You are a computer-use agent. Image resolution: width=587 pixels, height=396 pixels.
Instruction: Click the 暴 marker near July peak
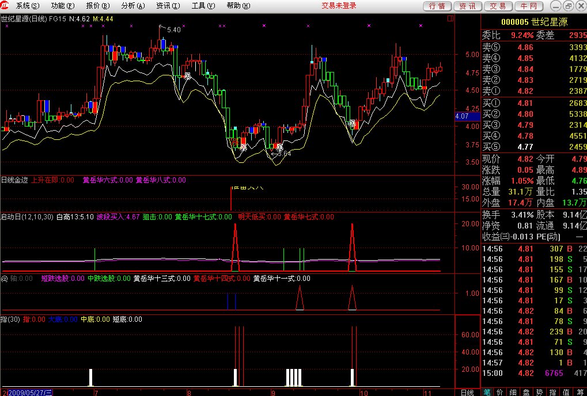[x=187, y=75]
